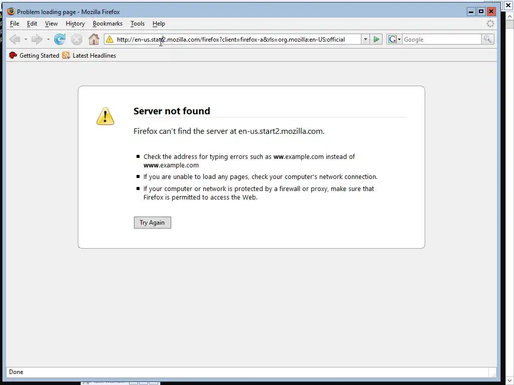
Task: Open the File menu
Action: coord(15,24)
